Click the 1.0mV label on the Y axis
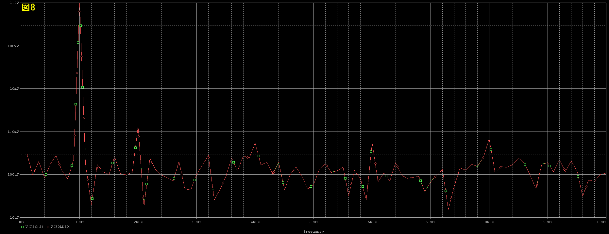This screenshot has width=609, height=234. pyautogui.click(x=13, y=132)
